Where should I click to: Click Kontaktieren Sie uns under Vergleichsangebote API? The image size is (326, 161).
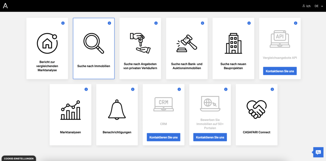point(280,71)
